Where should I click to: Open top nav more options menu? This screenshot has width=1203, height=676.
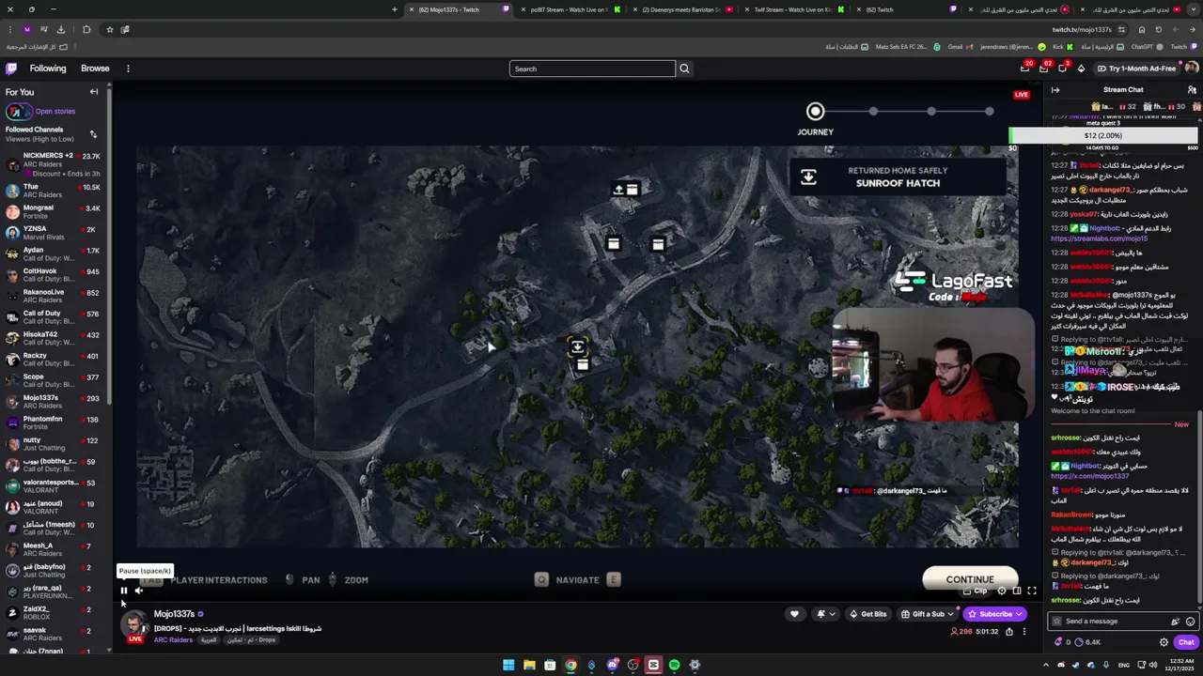click(x=128, y=69)
